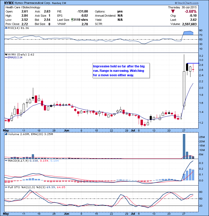The image size is (209, 216).
Task: Click the EPS value -0.02
Action: 84,16
